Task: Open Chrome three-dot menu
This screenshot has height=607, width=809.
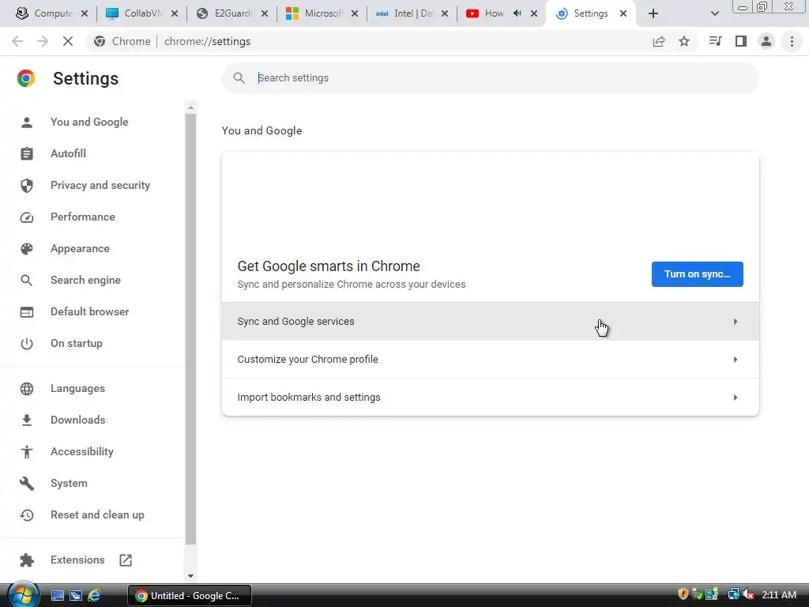Action: tap(792, 41)
